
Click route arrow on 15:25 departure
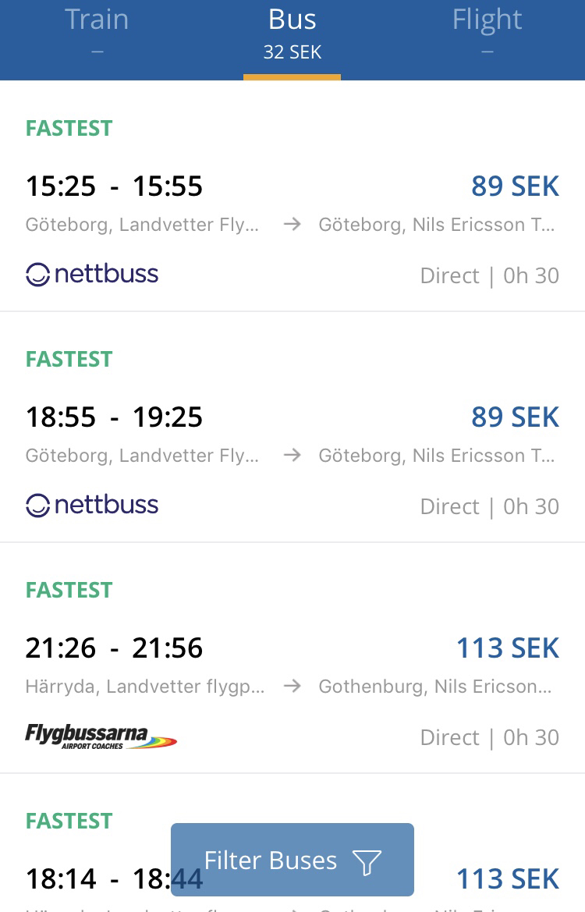pyautogui.click(x=292, y=225)
